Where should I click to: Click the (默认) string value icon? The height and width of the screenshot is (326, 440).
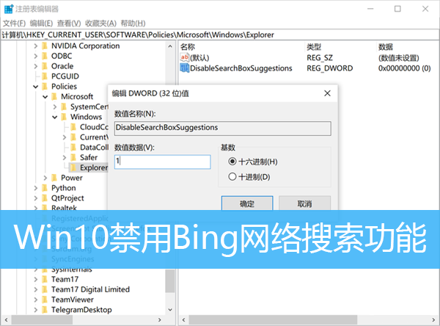click(184, 57)
